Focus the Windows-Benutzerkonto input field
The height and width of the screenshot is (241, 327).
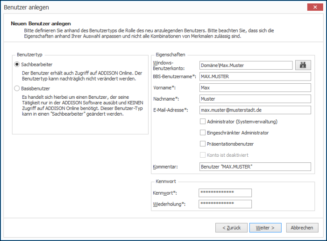click(x=246, y=66)
